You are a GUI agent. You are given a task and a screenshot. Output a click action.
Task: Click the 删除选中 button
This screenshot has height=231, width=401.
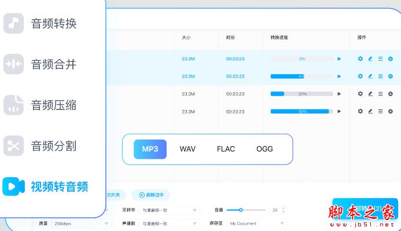(151, 195)
